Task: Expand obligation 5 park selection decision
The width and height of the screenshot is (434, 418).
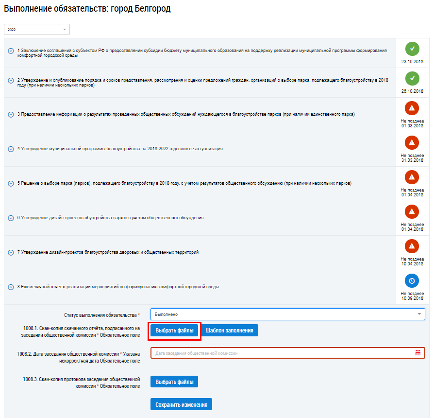Action: tap(11, 184)
